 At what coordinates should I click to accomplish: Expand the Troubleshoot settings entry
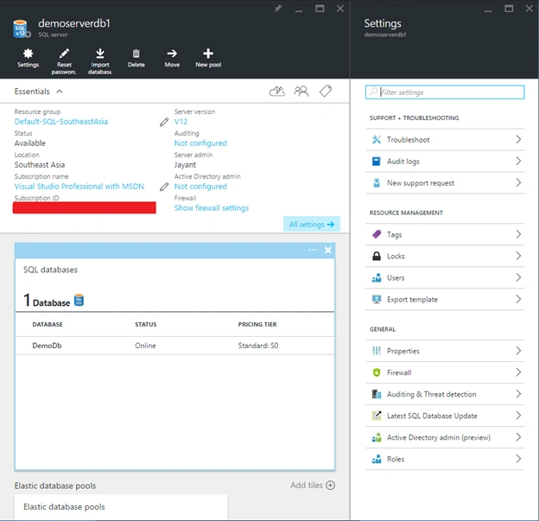(x=445, y=140)
